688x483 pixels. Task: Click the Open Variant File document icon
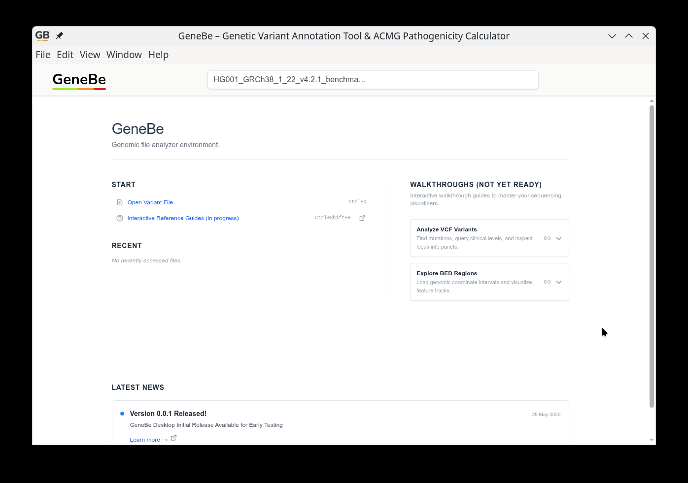coord(120,202)
